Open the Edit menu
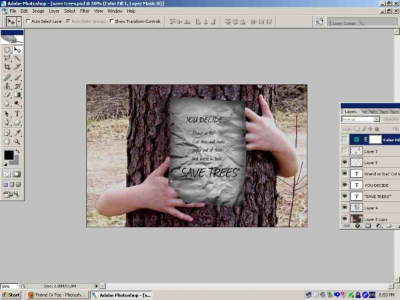The width and height of the screenshot is (400, 300). [24, 11]
